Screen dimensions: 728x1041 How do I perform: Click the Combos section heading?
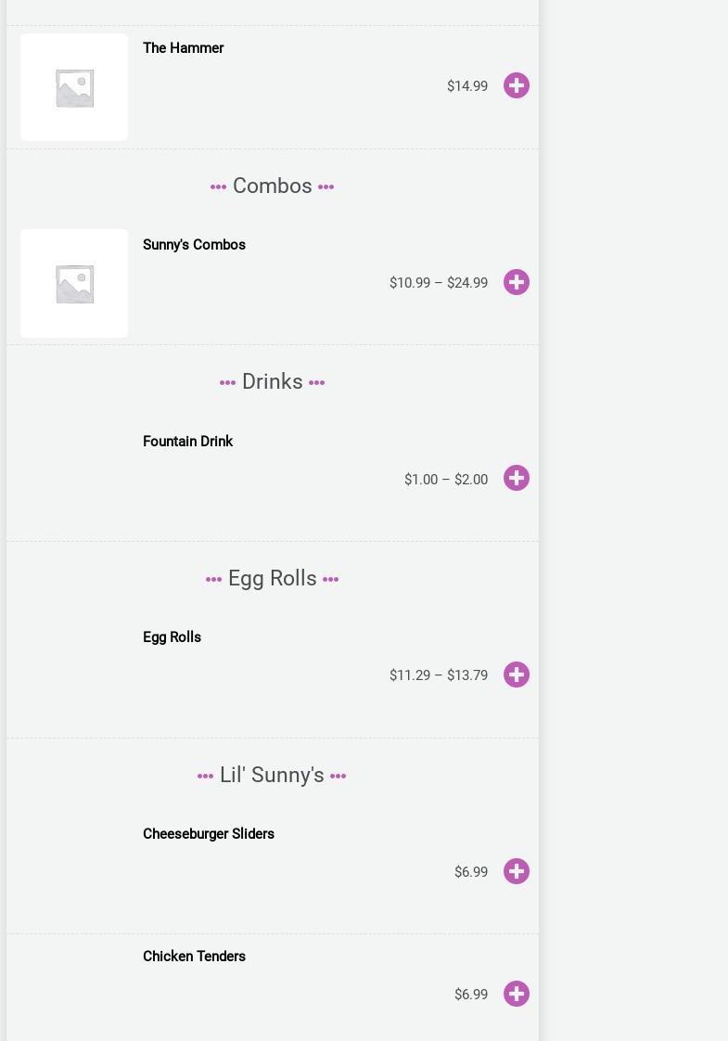[272, 186]
